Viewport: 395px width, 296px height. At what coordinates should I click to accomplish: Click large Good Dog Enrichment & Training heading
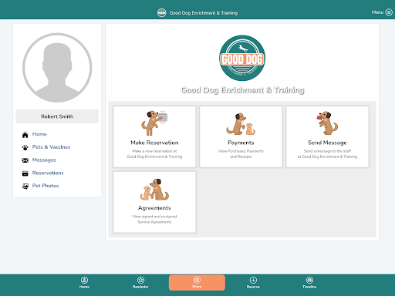click(242, 90)
